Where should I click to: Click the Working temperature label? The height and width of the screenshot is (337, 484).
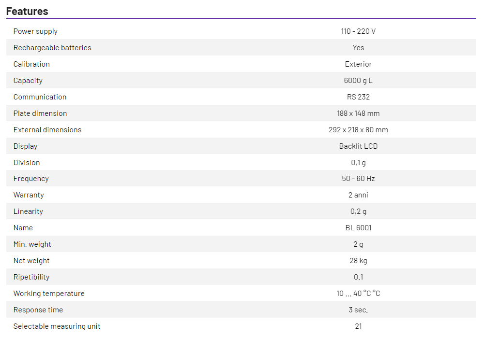click(49, 294)
